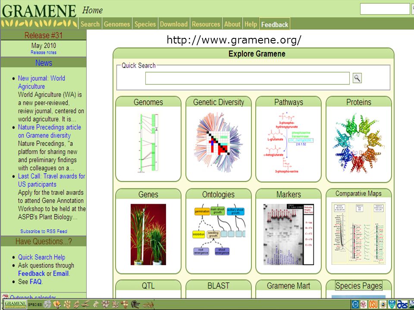Click the Proteins card title

[358, 102]
